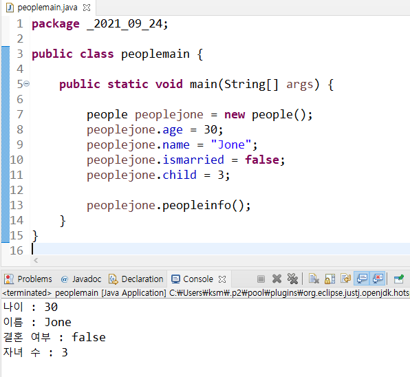Screen dimensions: 410x377
Task: Remove all terminated launches (double X icon)
Action: [x=292, y=279]
